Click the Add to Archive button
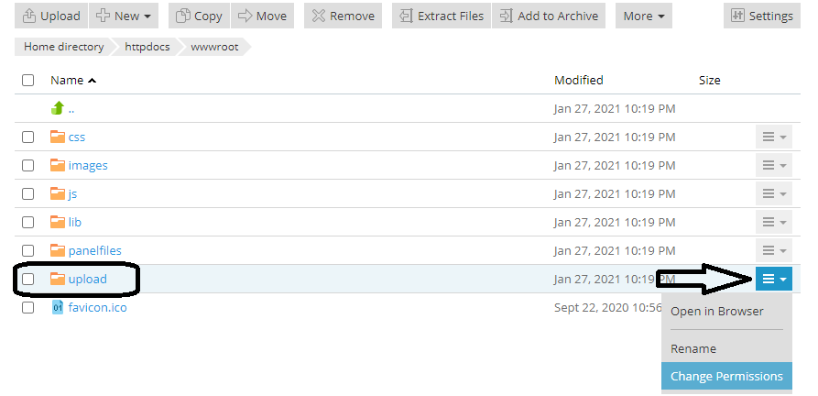Image resolution: width=818 pixels, height=396 pixels. [549, 16]
